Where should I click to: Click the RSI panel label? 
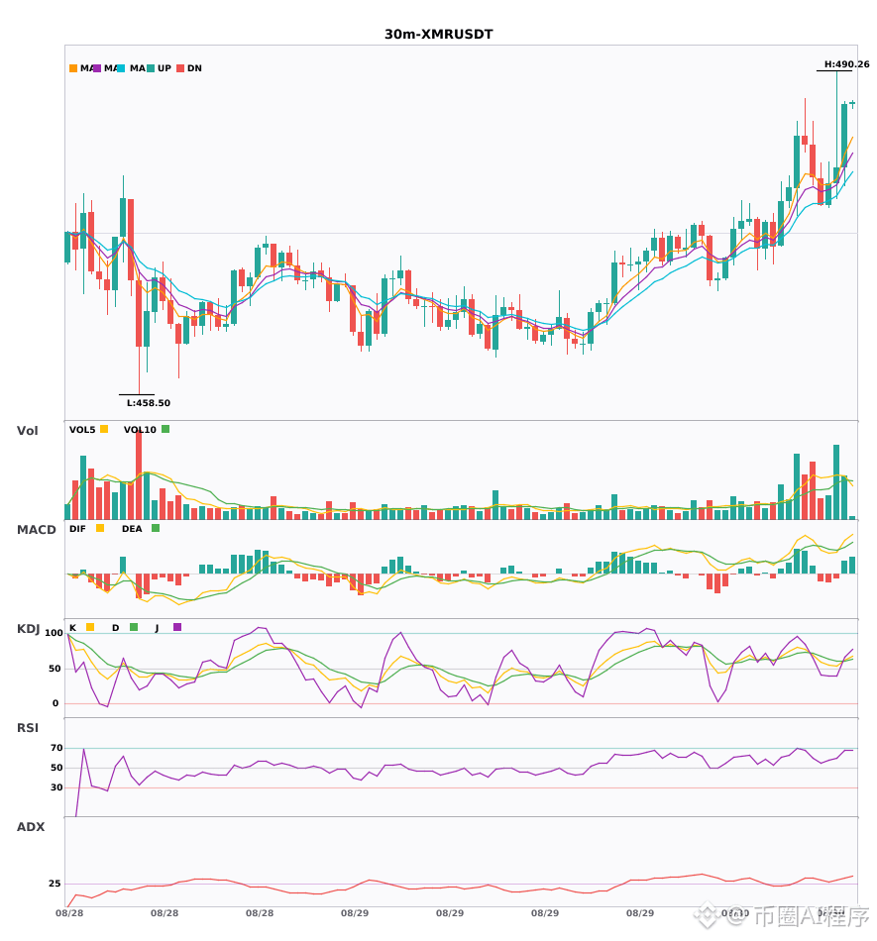[x=28, y=728]
